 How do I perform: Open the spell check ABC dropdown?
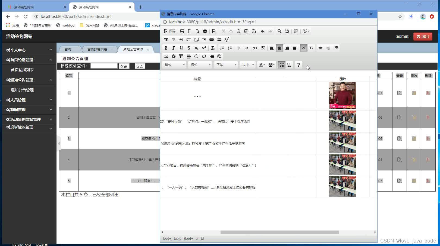pyautogui.click(x=306, y=31)
